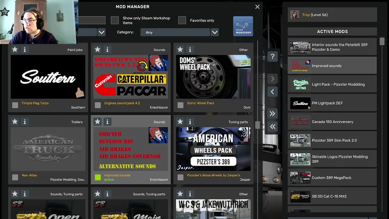
Task: Click double right arrows to activate all
Action: coord(273,113)
